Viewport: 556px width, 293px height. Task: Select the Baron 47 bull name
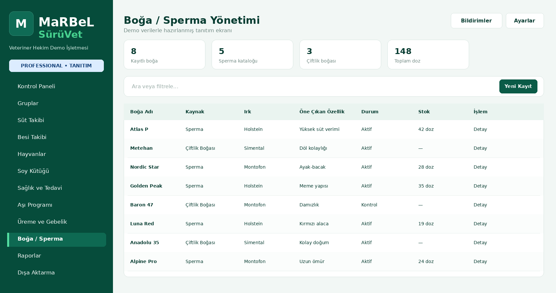(x=142, y=205)
